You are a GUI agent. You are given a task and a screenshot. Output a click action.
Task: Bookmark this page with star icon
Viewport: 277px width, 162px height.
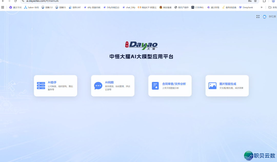coord(255,1)
